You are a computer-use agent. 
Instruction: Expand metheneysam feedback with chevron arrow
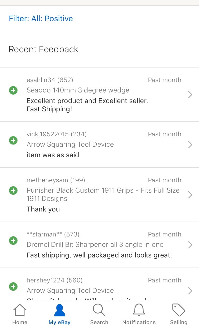pyautogui.click(x=190, y=195)
